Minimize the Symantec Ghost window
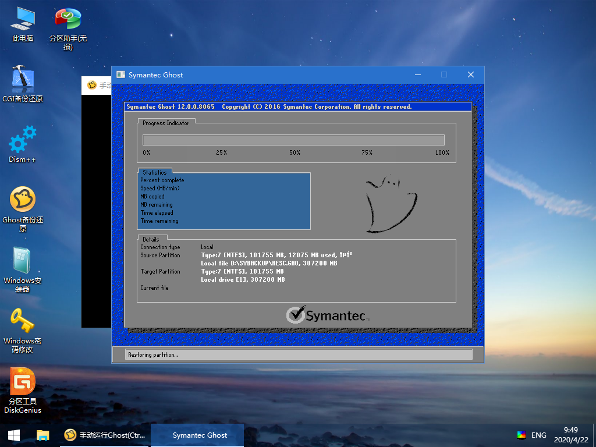Screen dimensions: 596x447 [418, 74]
